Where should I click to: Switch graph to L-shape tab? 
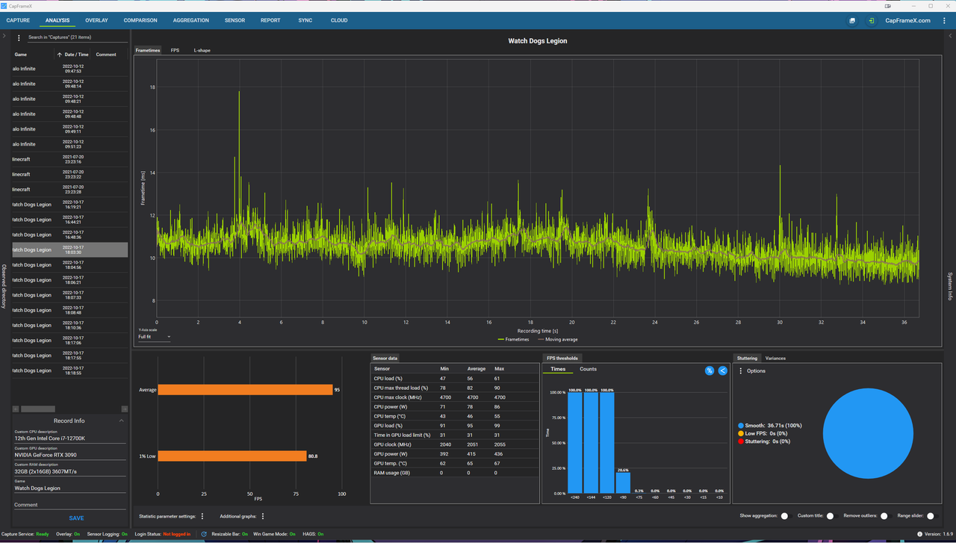click(202, 50)
